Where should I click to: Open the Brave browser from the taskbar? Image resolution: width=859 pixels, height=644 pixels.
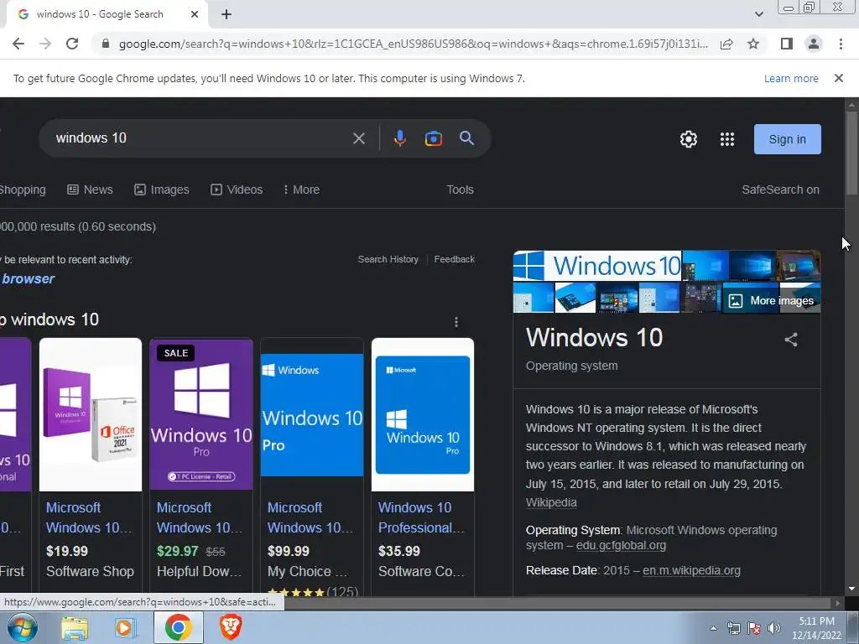pos(231,627)
